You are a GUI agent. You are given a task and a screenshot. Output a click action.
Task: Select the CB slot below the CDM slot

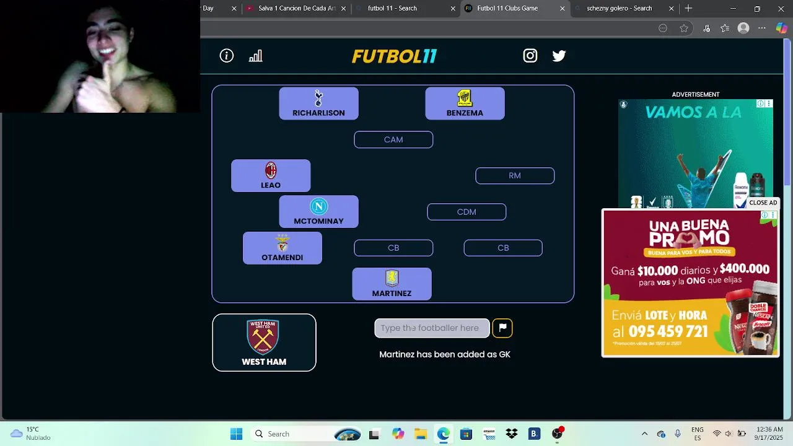(x=503, y=248)
